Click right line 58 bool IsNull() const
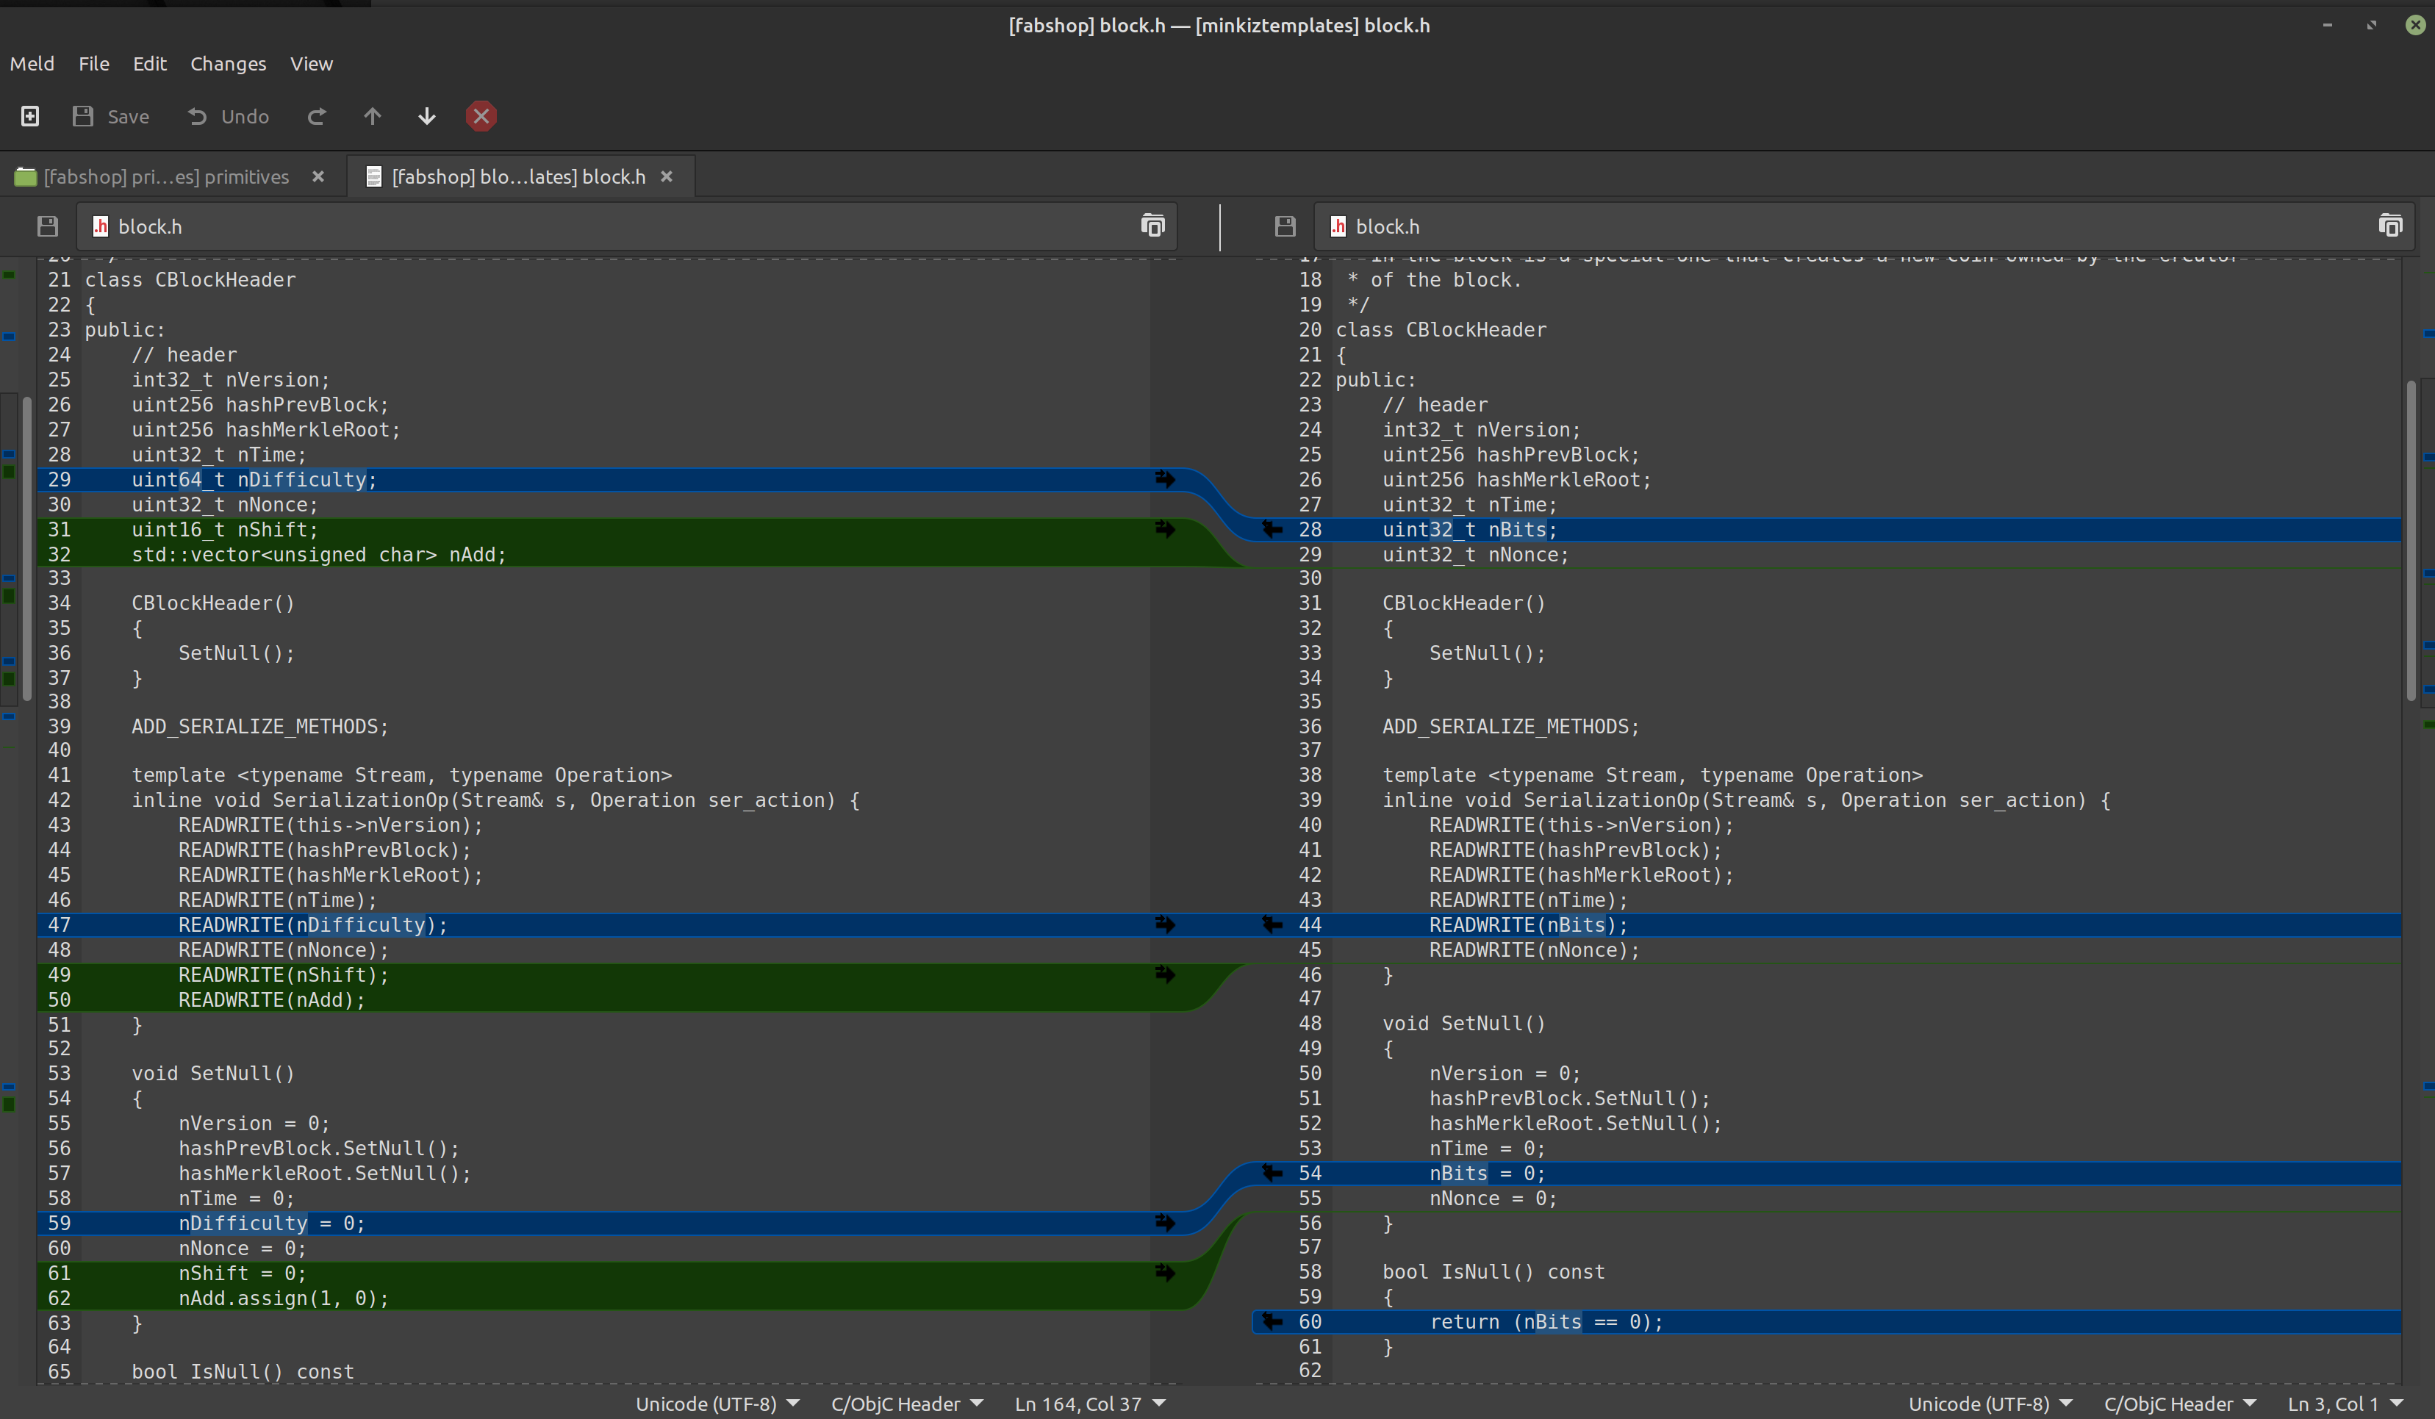This screenshot has height=1419, width=2435. [x=1493, y=1272]
